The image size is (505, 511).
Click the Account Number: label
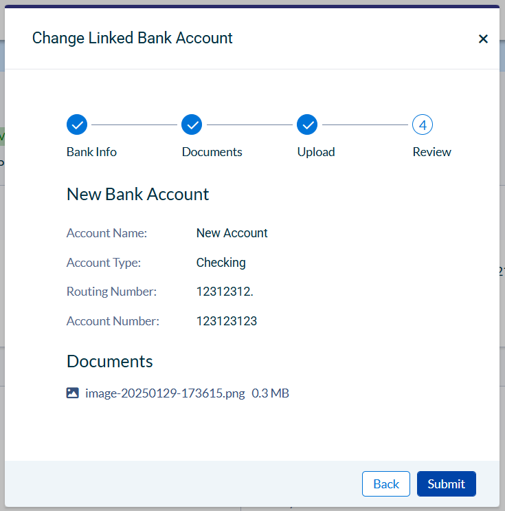[x=113, y=321]
